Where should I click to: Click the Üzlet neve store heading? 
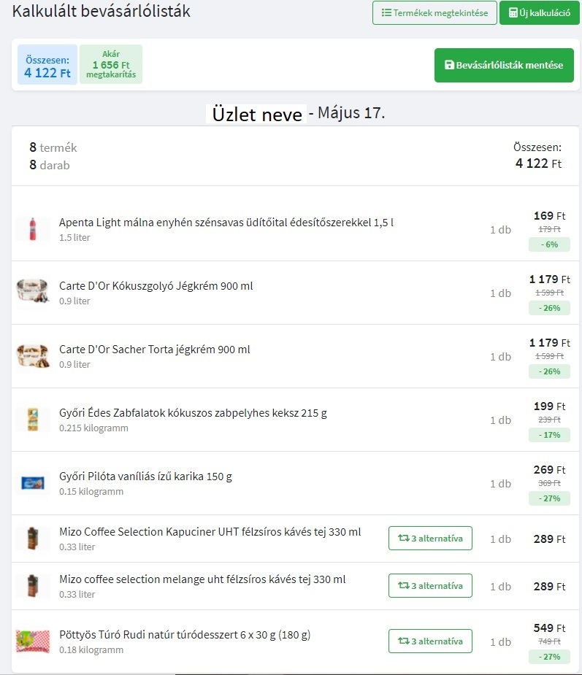click(257, 114)
